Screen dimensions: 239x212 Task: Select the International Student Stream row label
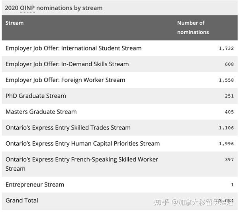(73, 48)
